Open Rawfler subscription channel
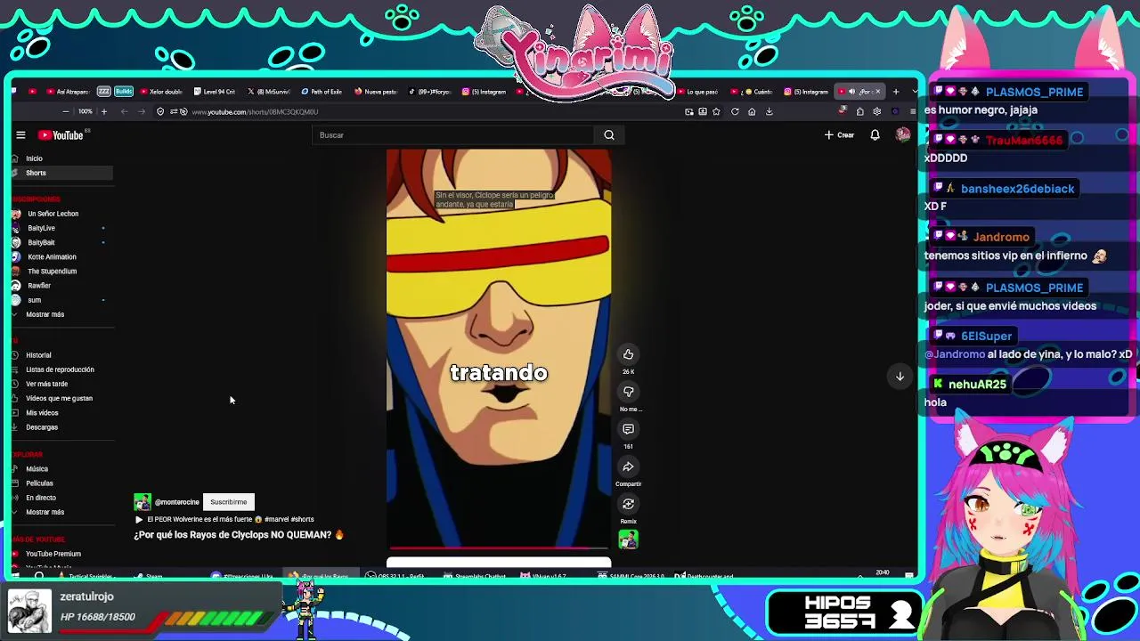 tap(39, 286)
